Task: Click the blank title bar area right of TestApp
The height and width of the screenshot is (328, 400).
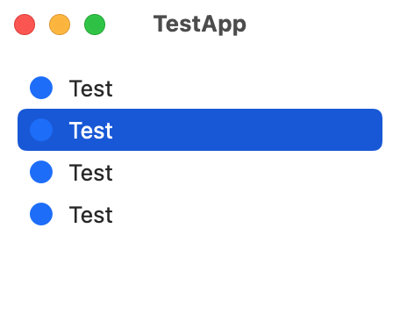Action: coord(322,25)
